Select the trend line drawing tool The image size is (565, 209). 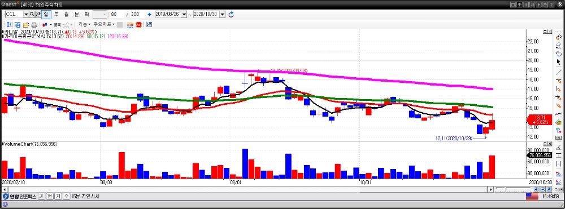[559, 73]
